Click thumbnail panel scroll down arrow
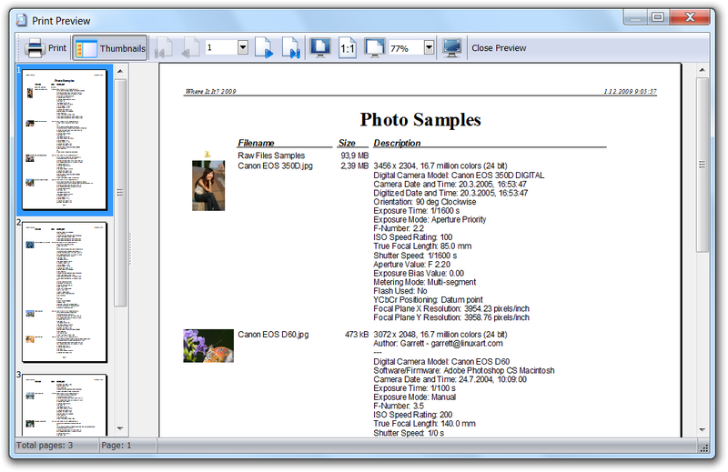 tap(120, 428)
